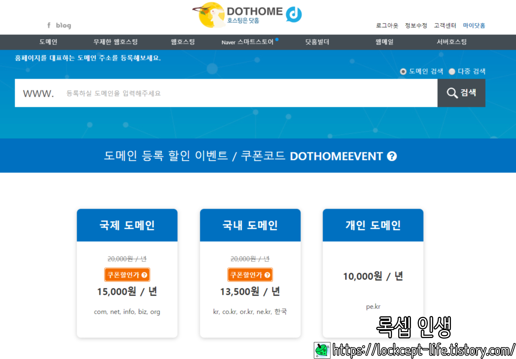Click 쿠폰할인가 badge in 국제 도메인 card
This screenshot has width=516, height=359.
(127, 275)
